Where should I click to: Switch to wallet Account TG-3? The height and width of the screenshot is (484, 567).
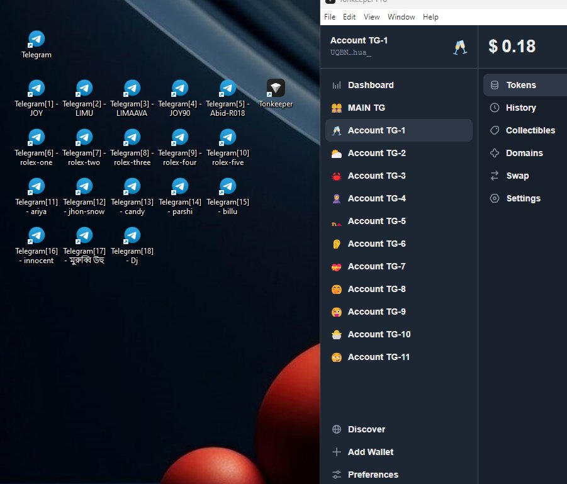(399, 176)
